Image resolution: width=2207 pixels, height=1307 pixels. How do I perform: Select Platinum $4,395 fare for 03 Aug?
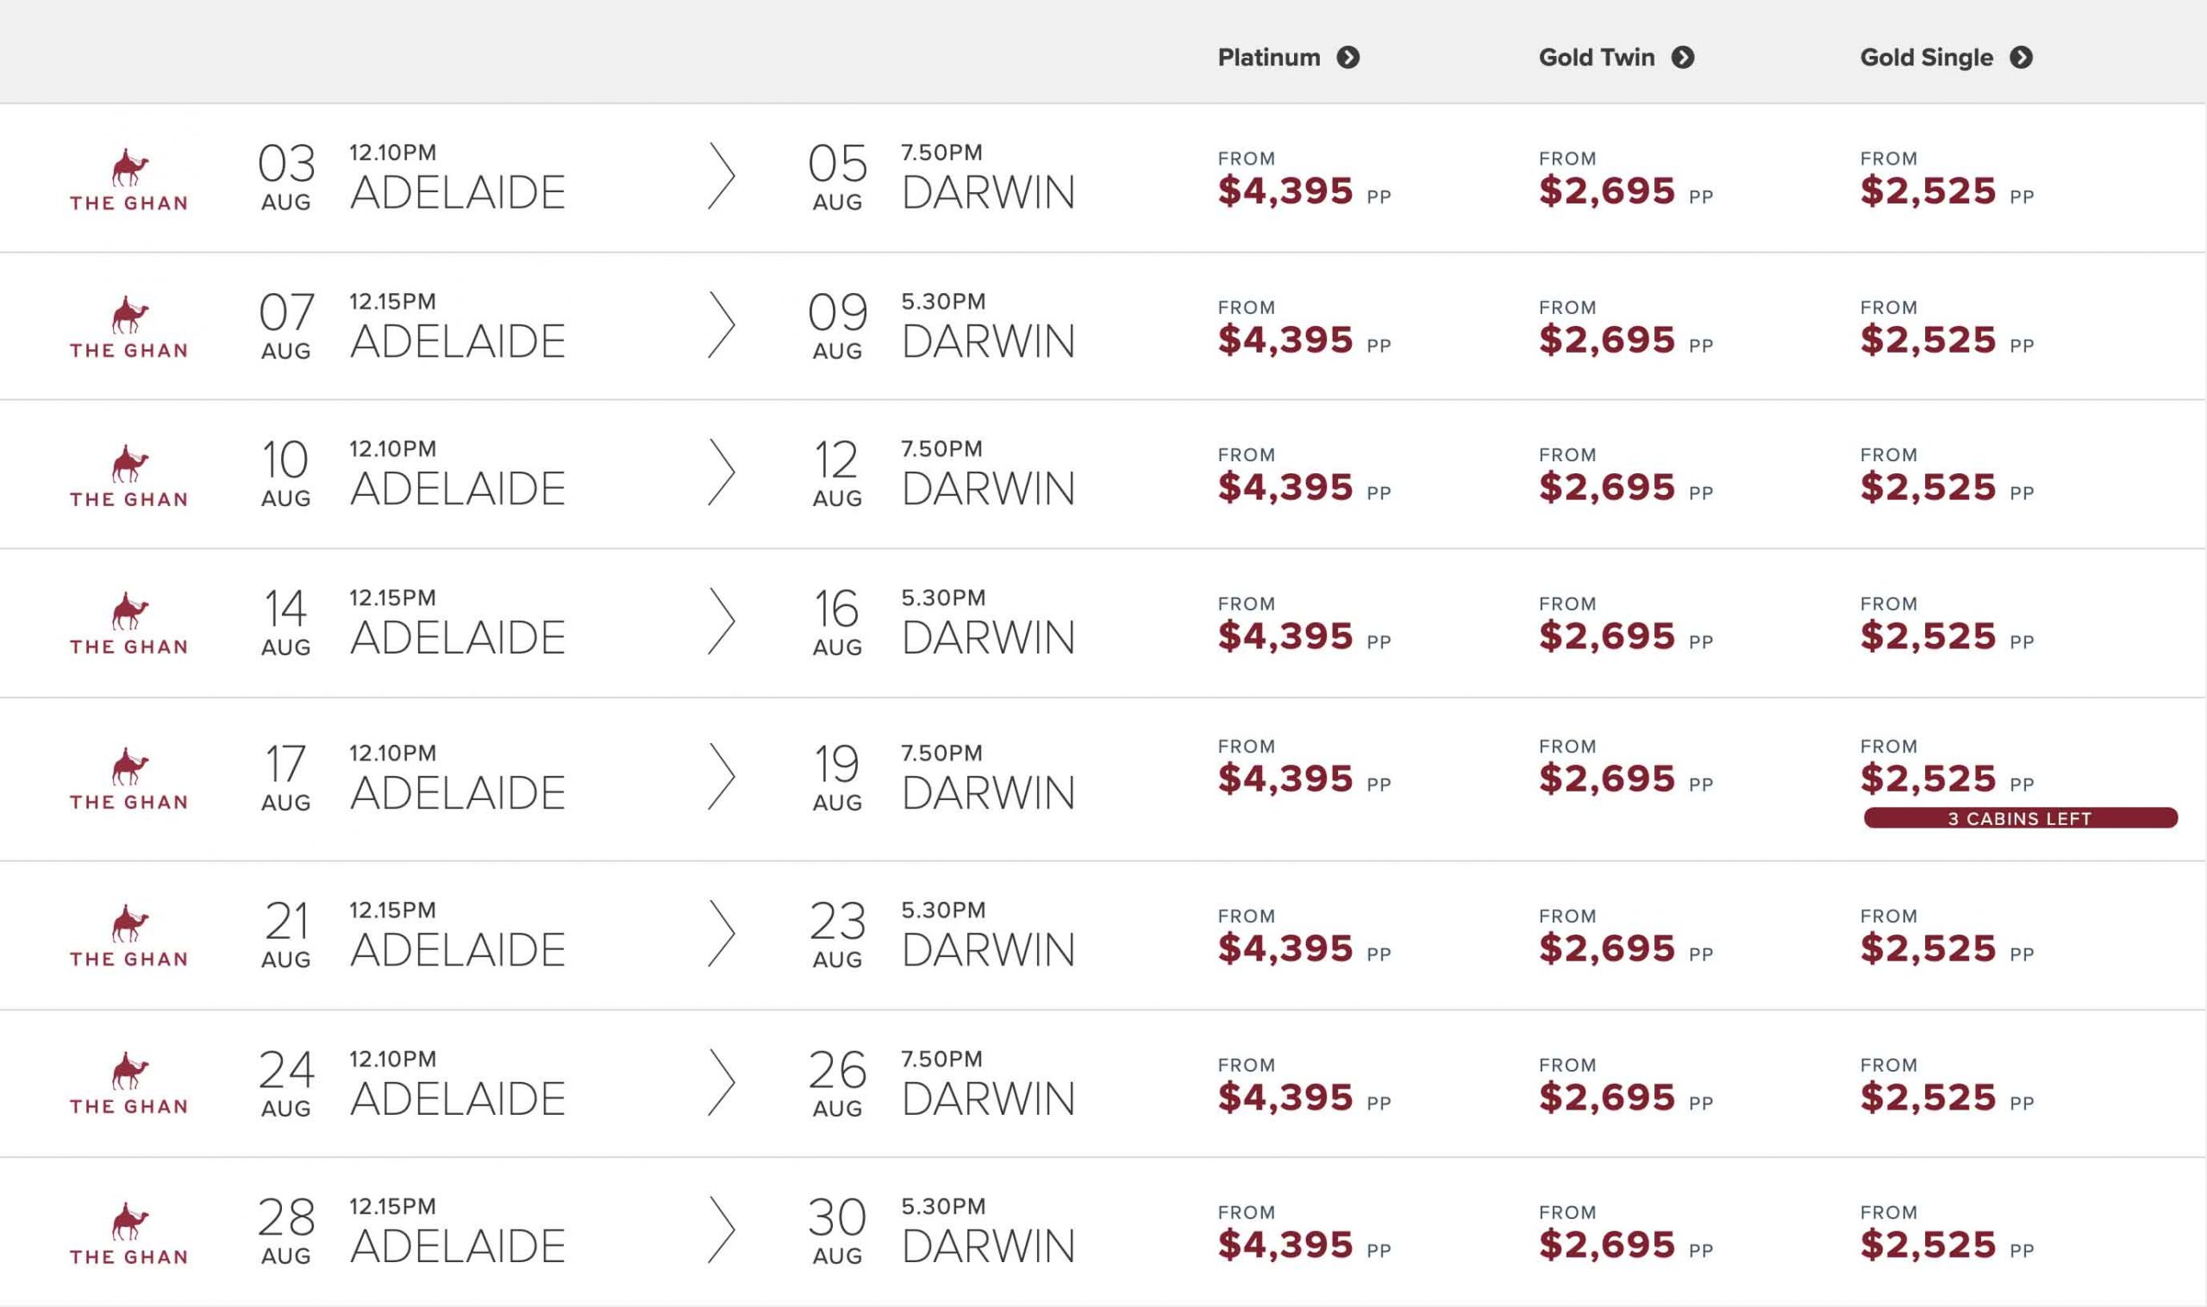pyautogui.click(x=1285, y=191)
